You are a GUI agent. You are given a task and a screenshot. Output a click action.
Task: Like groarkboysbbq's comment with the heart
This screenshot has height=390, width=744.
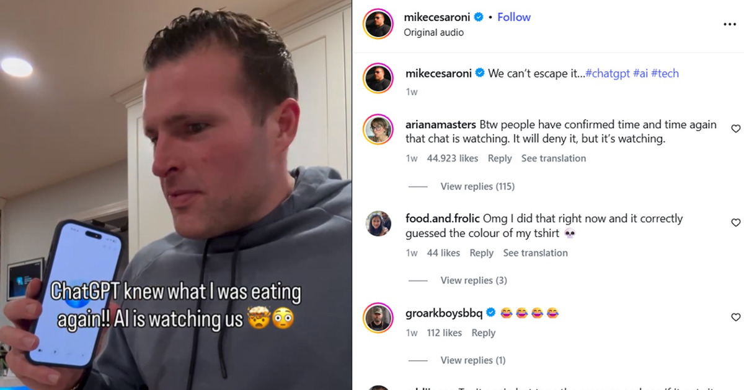[736, 318]
